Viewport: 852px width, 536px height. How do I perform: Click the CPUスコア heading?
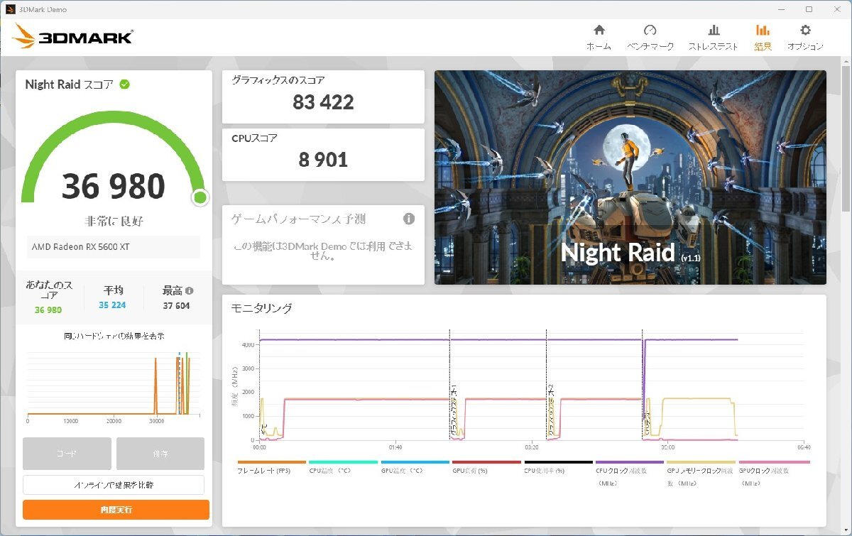click(x=254, y=138)
